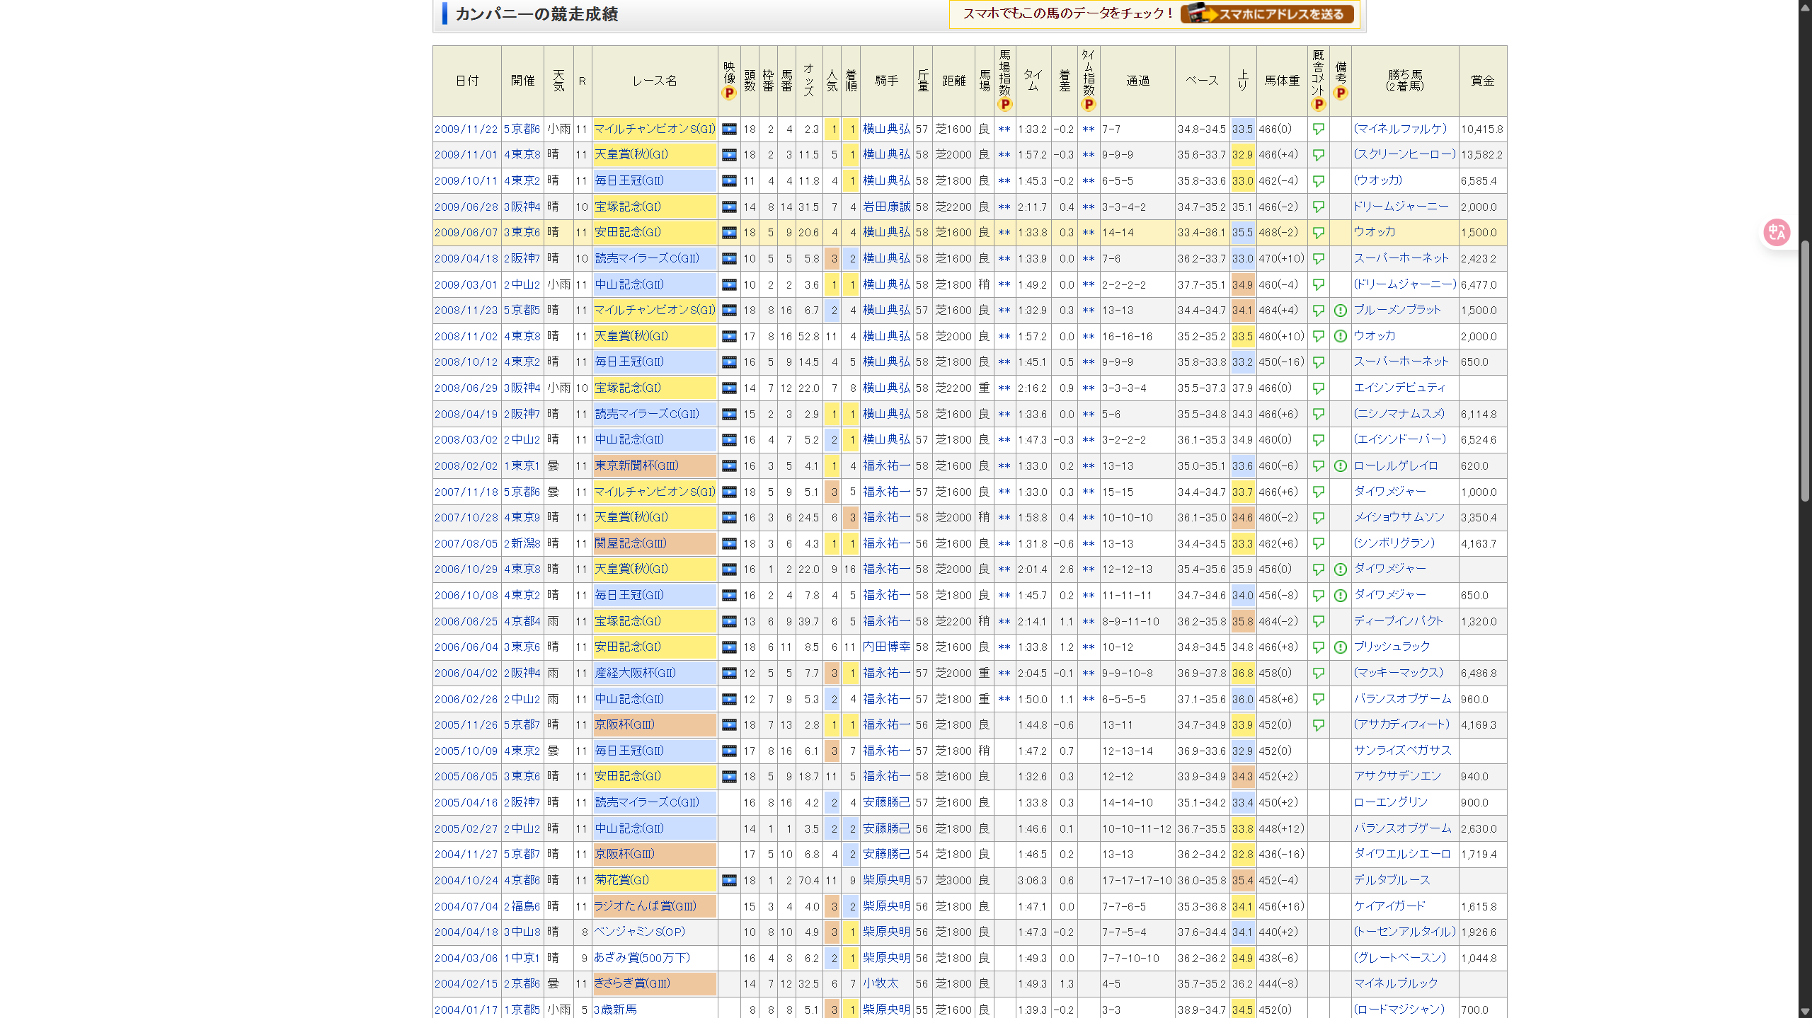Open 2福島6 venue link
Viewport: 1812px width, 1018px height.
[522, 907]
